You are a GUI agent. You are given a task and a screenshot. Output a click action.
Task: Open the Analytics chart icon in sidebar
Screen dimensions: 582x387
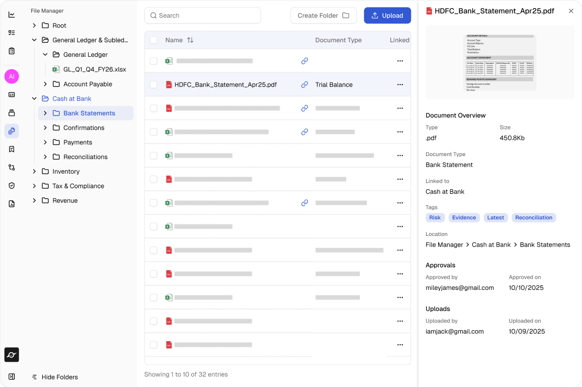pos(12,15)
